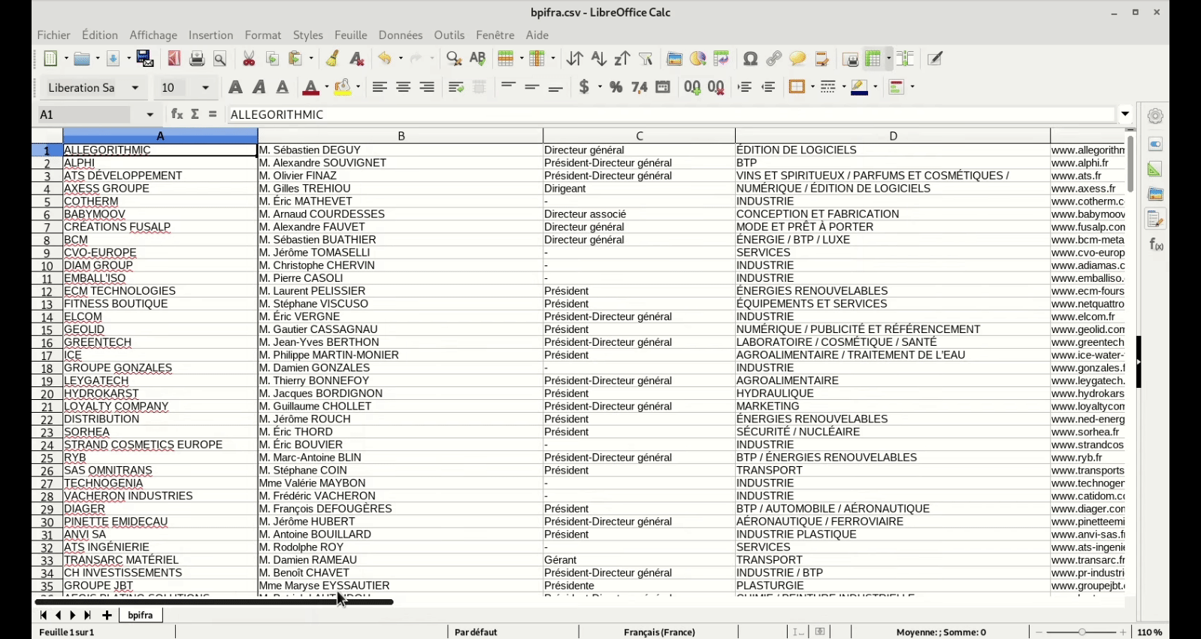Click the Split Window icon
This screenshot has height=639, width=1201.
click(906, 59)
